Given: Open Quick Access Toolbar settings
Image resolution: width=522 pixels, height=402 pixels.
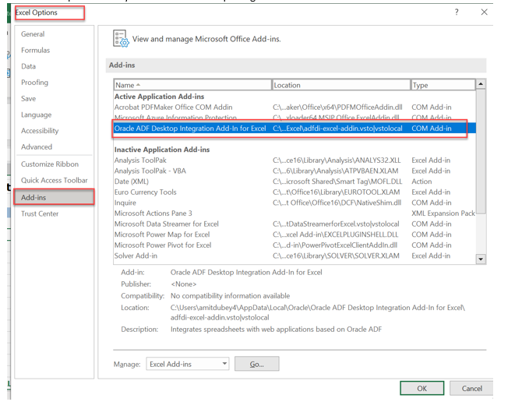Looking at the screenshot, I should [x=55, y=180].
